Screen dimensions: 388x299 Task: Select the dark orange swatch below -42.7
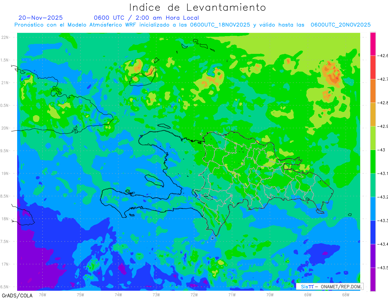373,91
